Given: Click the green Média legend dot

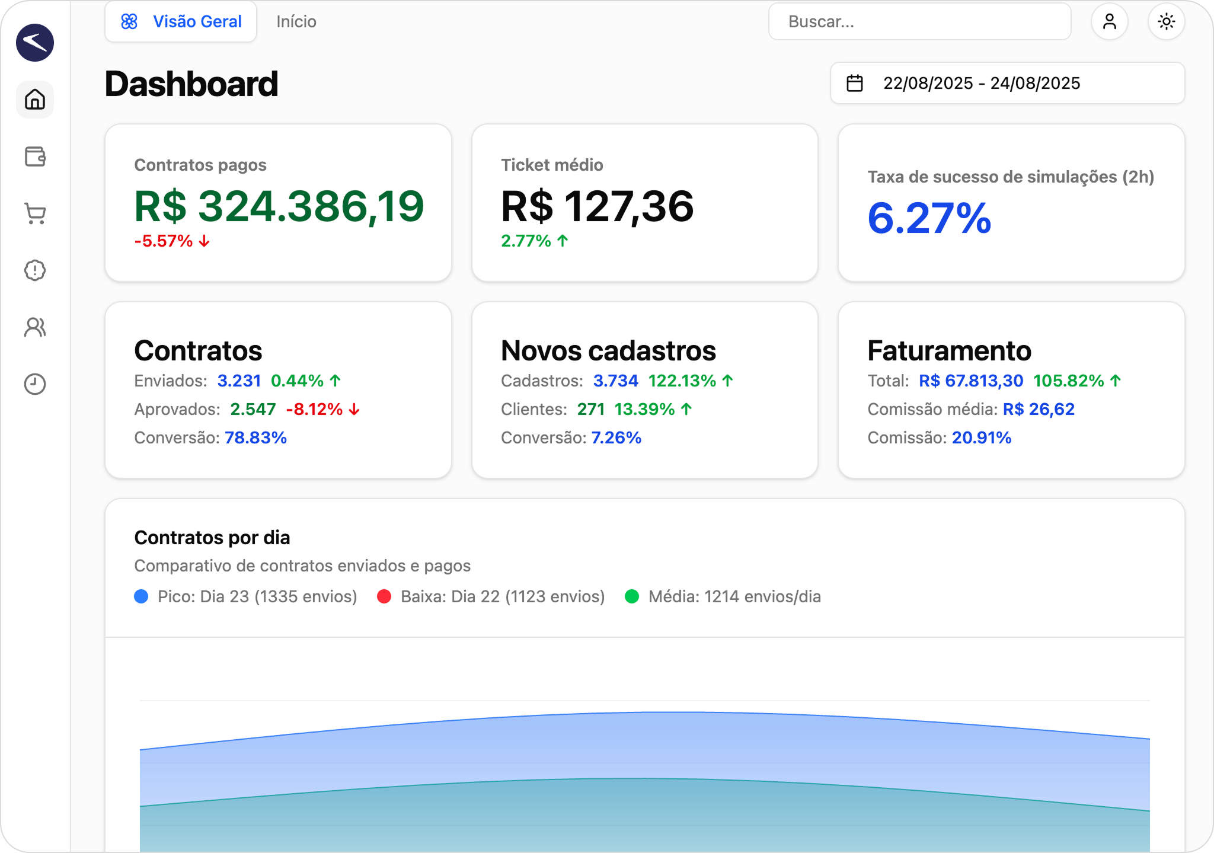Looking at the screenshot, I should [x=634, y=597].
